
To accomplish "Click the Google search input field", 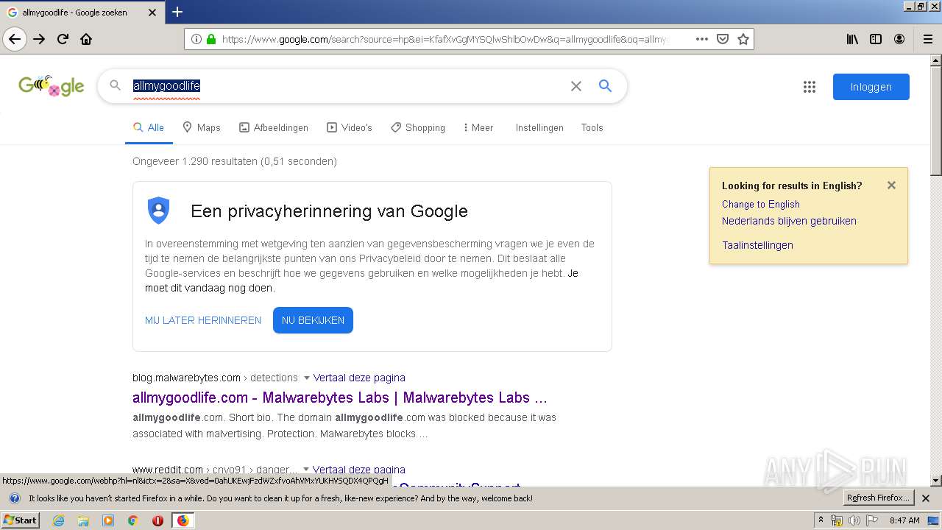I will (346, 86).
